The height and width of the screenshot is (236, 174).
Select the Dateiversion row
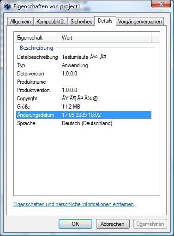click(84, 74)
